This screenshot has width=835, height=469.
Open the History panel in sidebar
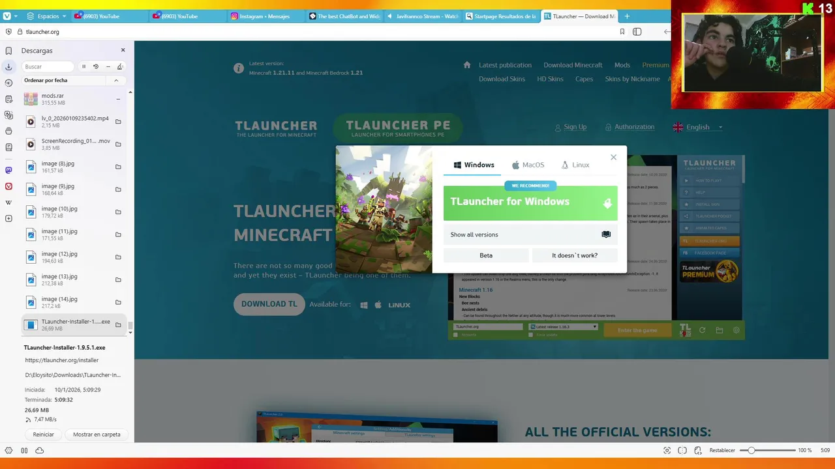pyautogui.click(x=8, y=83)
